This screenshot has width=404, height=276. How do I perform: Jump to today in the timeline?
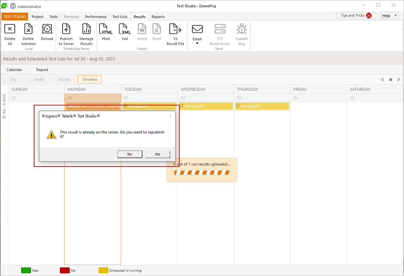coord(391,79)
